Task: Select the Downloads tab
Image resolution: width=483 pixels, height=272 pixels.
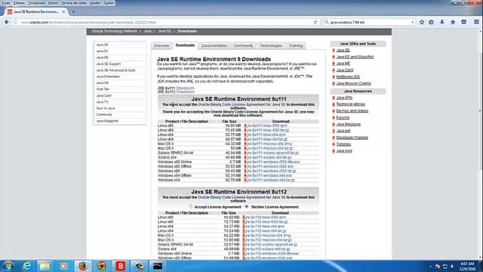Action: click(185, 45)
